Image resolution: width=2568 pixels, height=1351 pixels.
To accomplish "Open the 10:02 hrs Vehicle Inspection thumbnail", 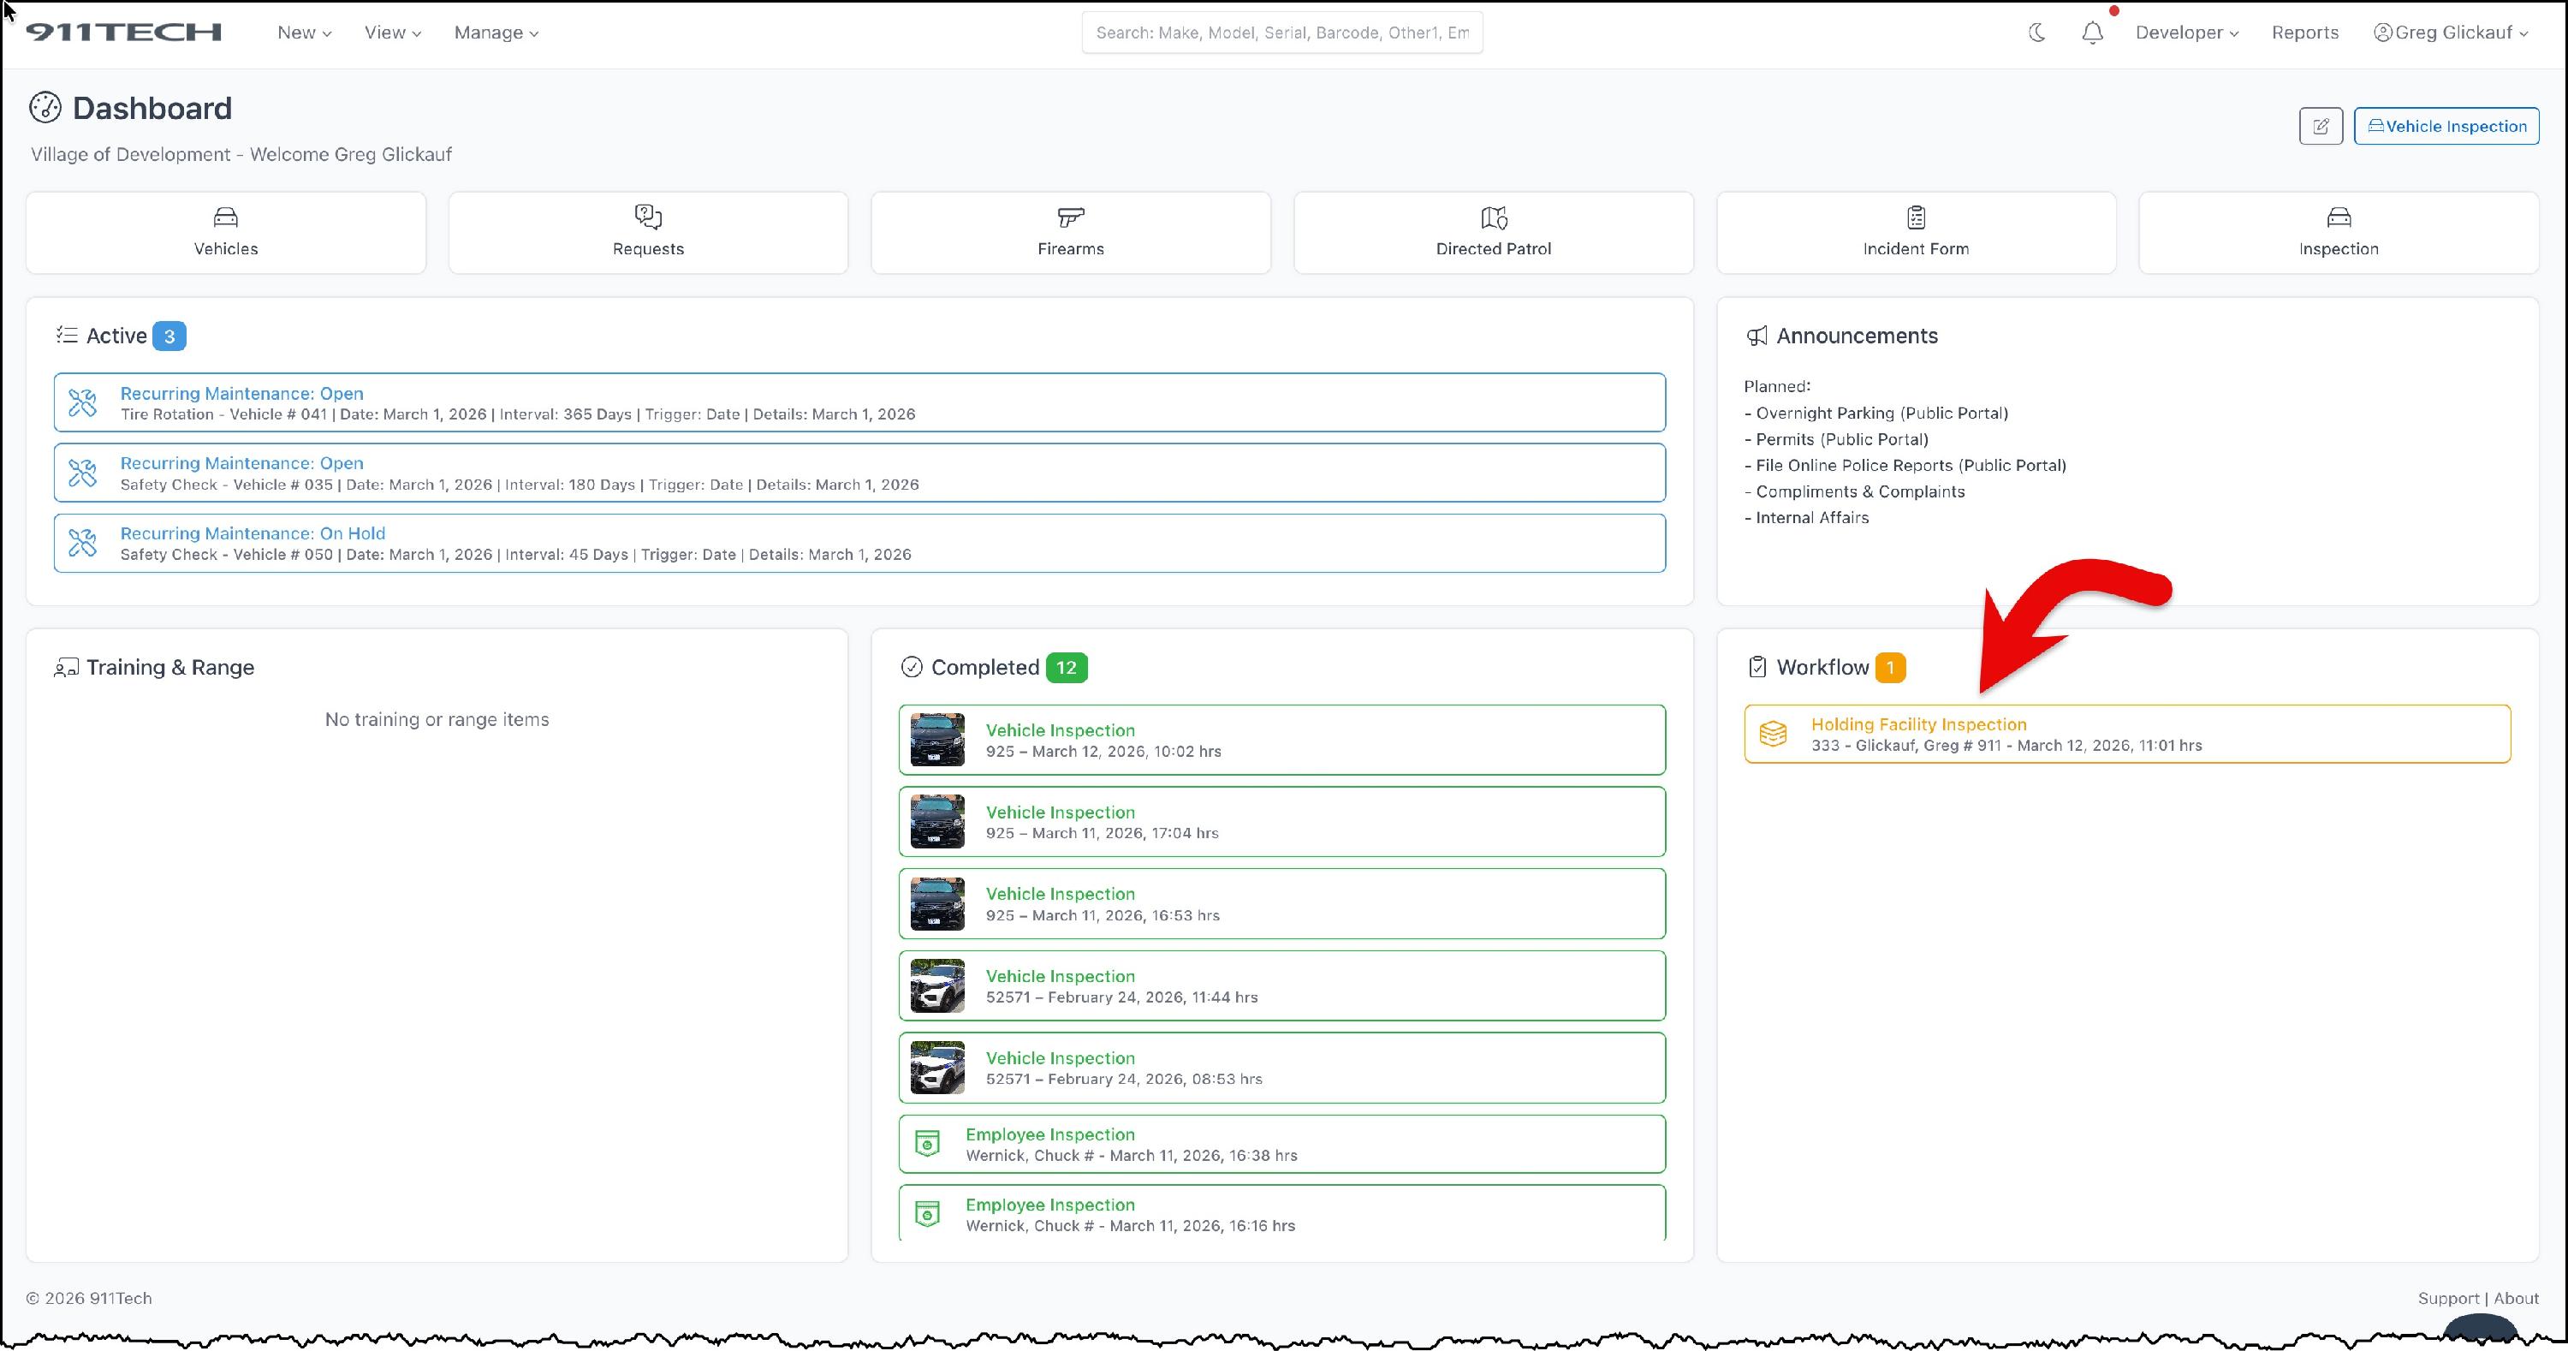I will (x=937, y=740).
